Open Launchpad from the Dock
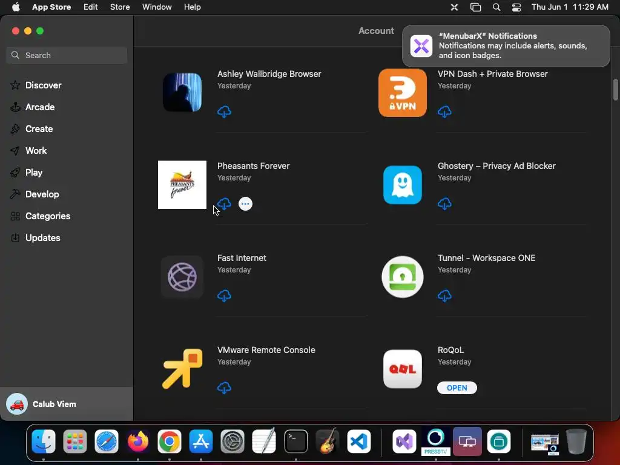 point(75,441)
